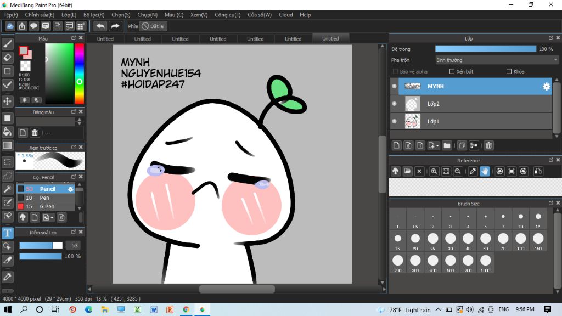
Task: Choose the Lasso selection tool
Action: point(8,176)
